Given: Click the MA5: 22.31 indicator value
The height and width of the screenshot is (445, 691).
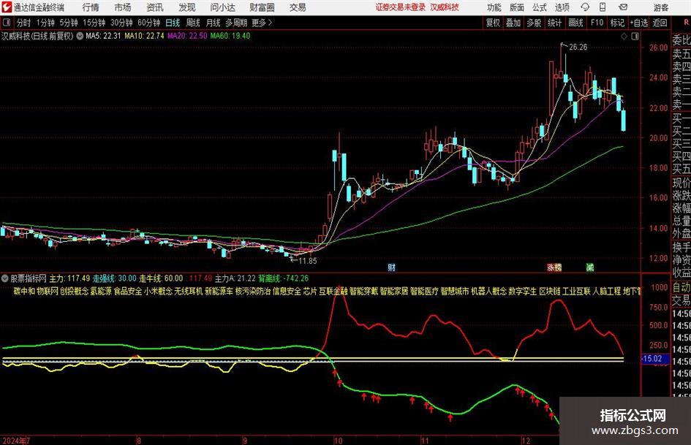Looking at the screenshot, I should click(x=103, y=36).
